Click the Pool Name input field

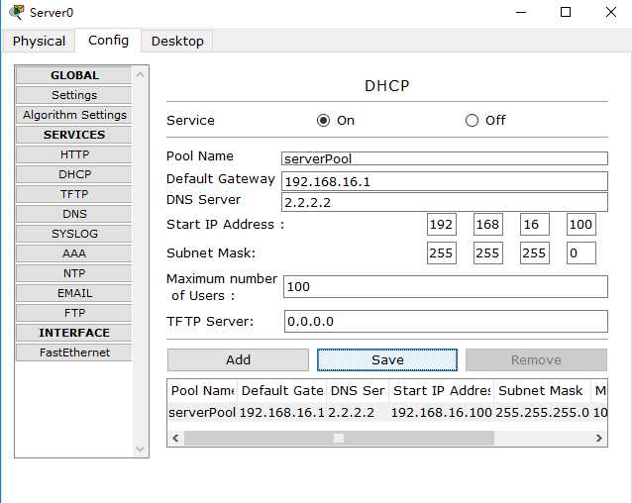(x=445, y=158)
